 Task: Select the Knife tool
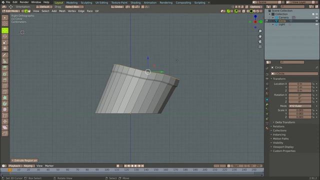click(x=5, y=91)
